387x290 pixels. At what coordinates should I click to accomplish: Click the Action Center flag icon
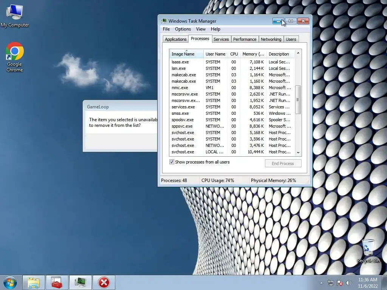coord(340,283)
